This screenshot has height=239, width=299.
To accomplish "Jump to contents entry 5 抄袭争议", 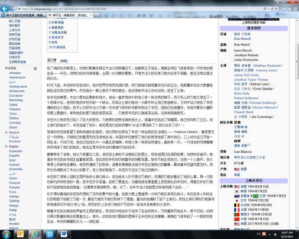I will coord(56,22).
